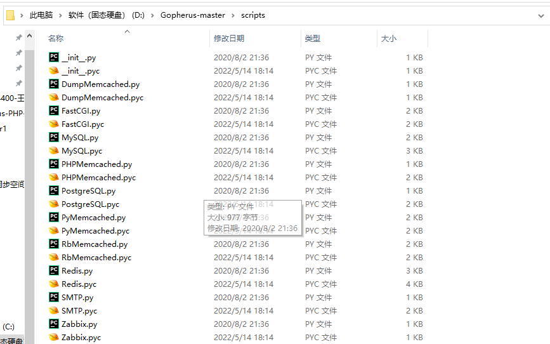The width and height of the screenshot is (550, 344).
Task: Click the PHPMemcached.pyc file icon
Action: (54, 177)
